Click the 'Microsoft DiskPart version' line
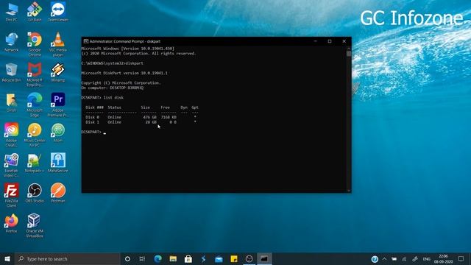The width and height of the screenshot is (471, 265). click(124, 73)
